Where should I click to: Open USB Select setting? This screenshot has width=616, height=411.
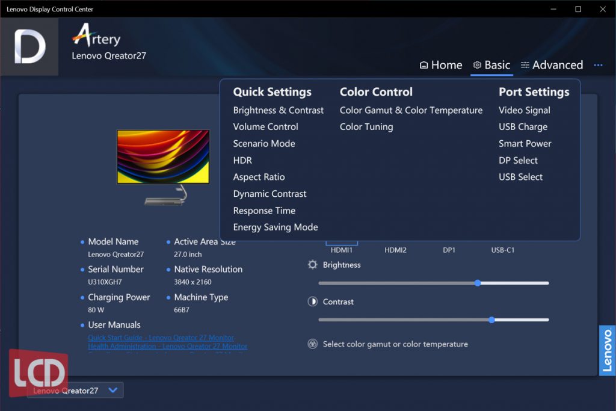[x=520, y=177]
